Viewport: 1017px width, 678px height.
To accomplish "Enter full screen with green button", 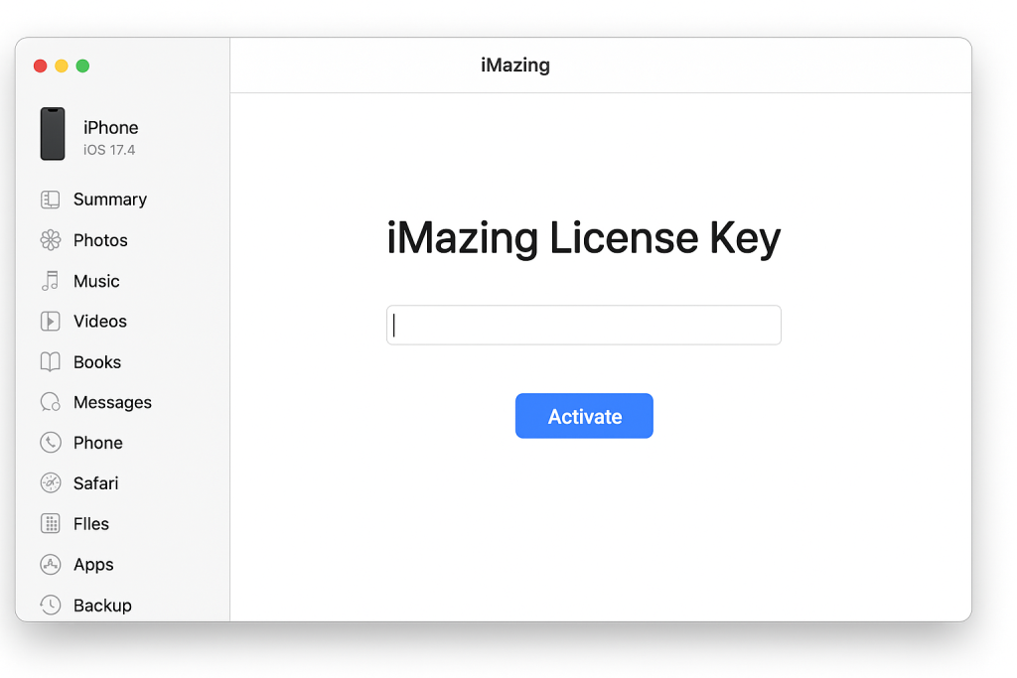I will tap(82, 66).
